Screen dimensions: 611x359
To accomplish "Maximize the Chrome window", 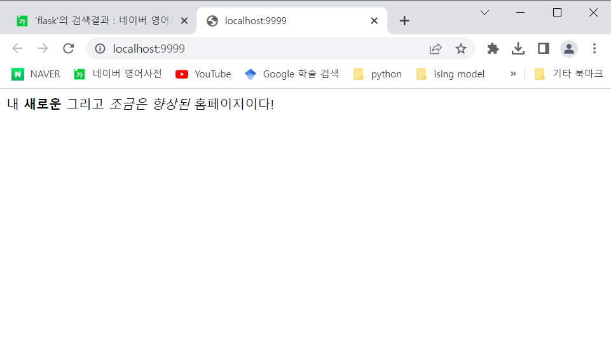I will [557, 13].
